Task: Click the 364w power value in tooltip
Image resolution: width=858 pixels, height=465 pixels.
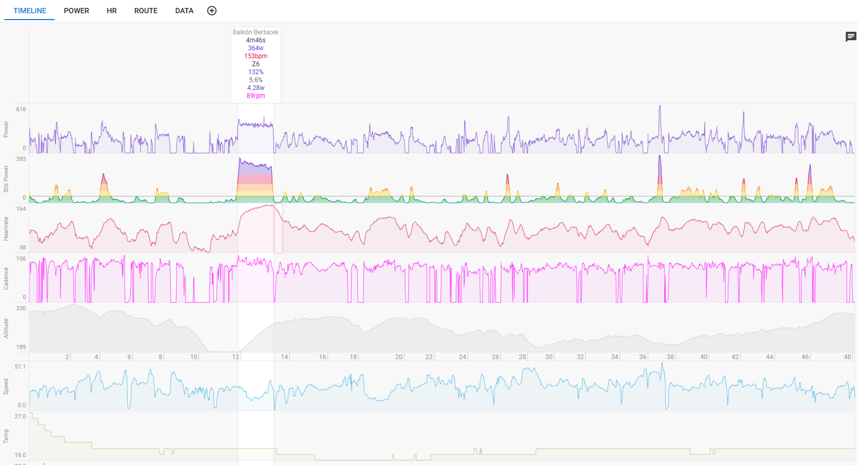Action: (x=256, y=48)
